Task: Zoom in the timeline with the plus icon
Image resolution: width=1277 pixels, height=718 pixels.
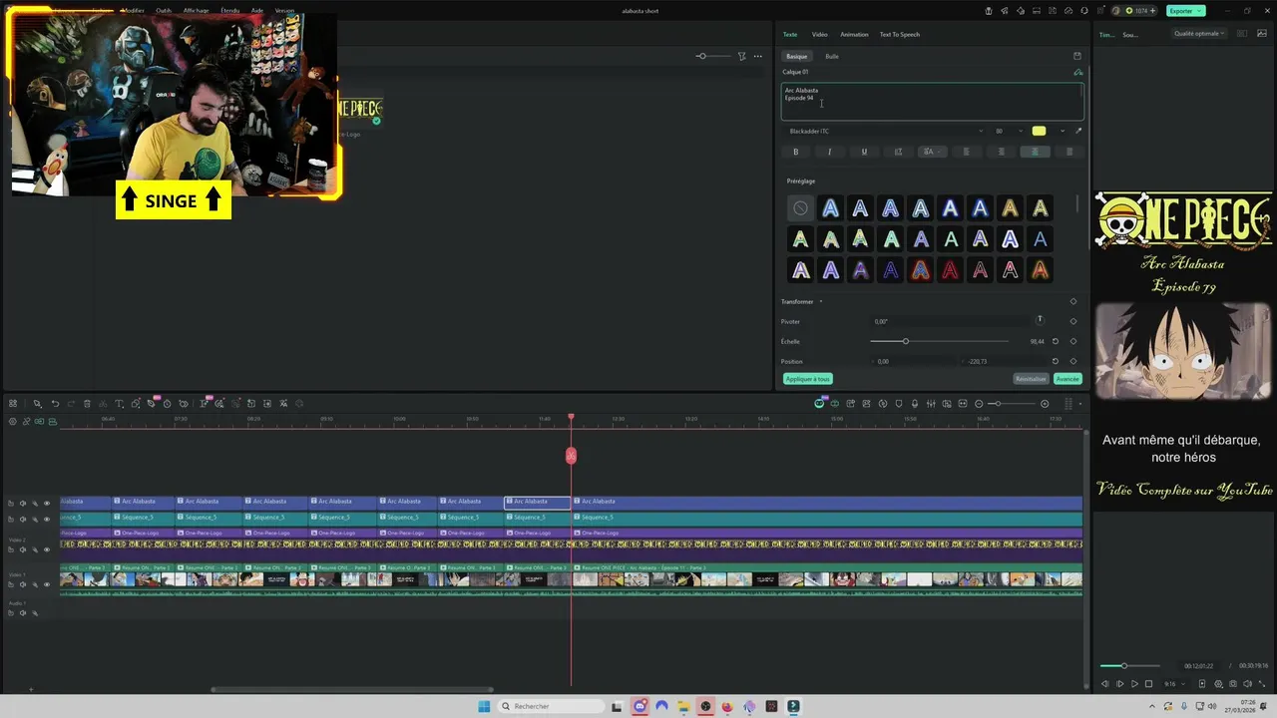Action: coord(1045,404)
